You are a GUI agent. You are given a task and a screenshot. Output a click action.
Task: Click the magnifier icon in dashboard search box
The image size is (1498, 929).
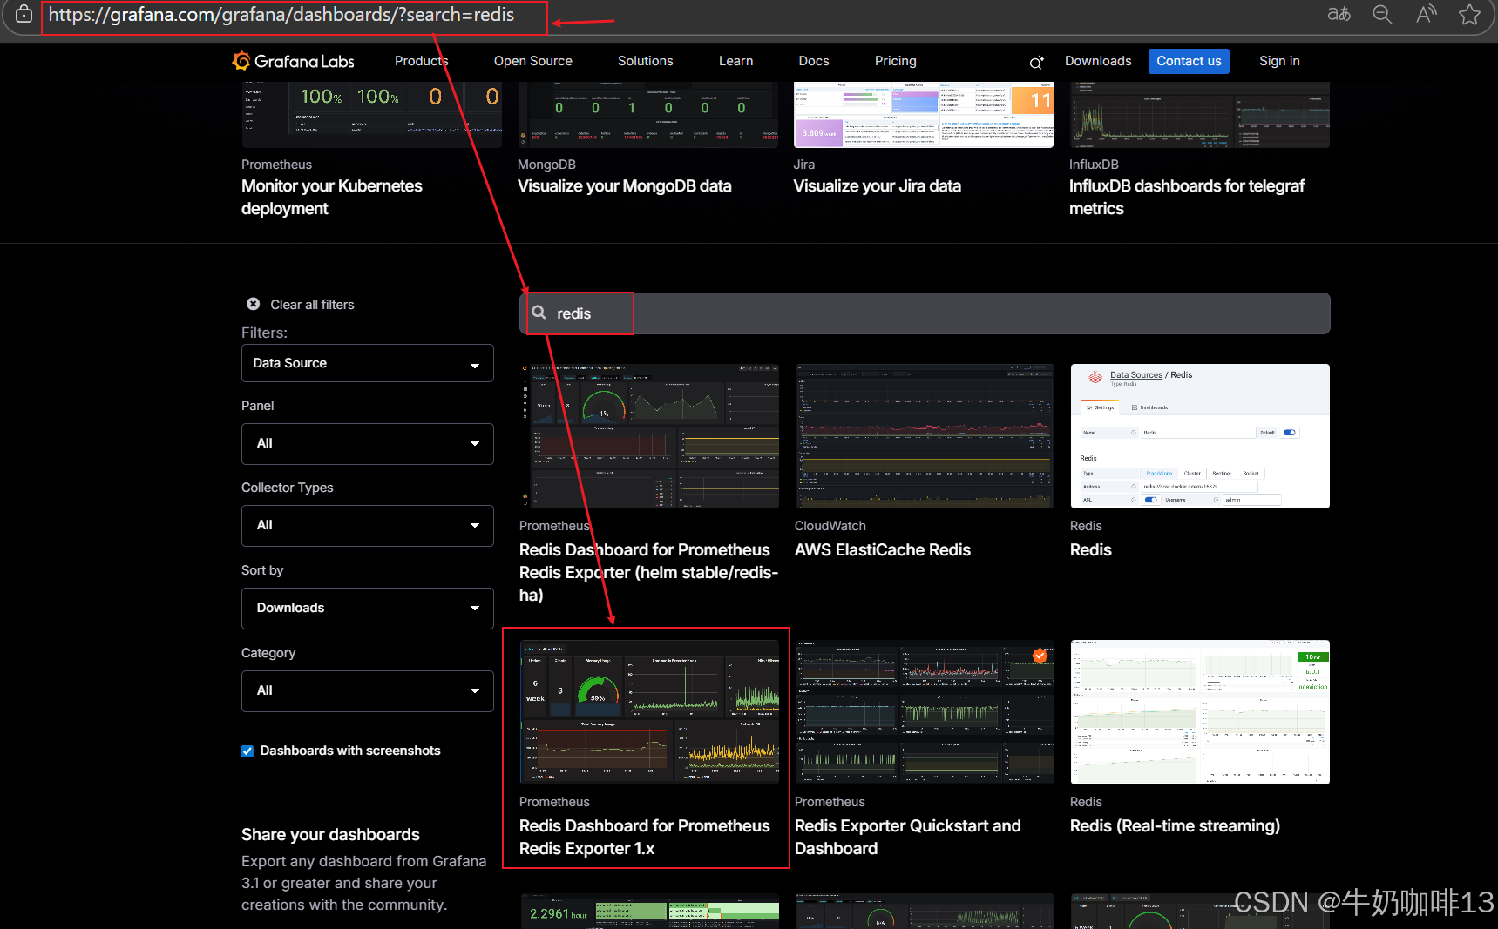pos(539,313)
